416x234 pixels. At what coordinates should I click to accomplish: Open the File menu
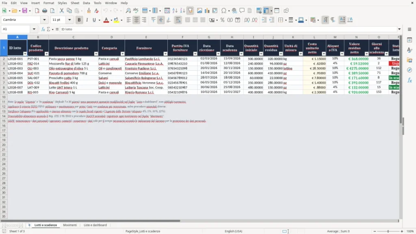[4, 3]
